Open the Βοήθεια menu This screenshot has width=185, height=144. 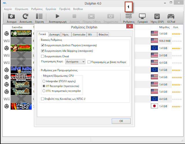click(x=78, y=9)
